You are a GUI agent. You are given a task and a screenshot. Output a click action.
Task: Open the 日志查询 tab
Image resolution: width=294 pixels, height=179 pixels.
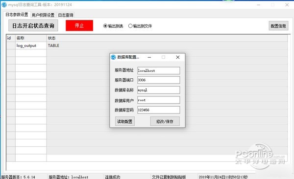[66, 15]
